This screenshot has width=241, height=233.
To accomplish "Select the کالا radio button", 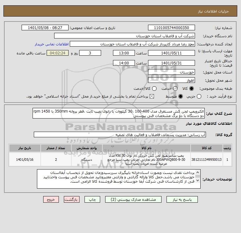I will [x=192, y=89].
